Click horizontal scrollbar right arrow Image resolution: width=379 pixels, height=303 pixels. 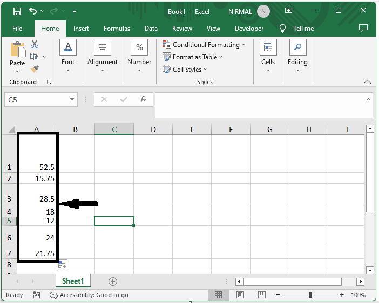coord(361,281)
